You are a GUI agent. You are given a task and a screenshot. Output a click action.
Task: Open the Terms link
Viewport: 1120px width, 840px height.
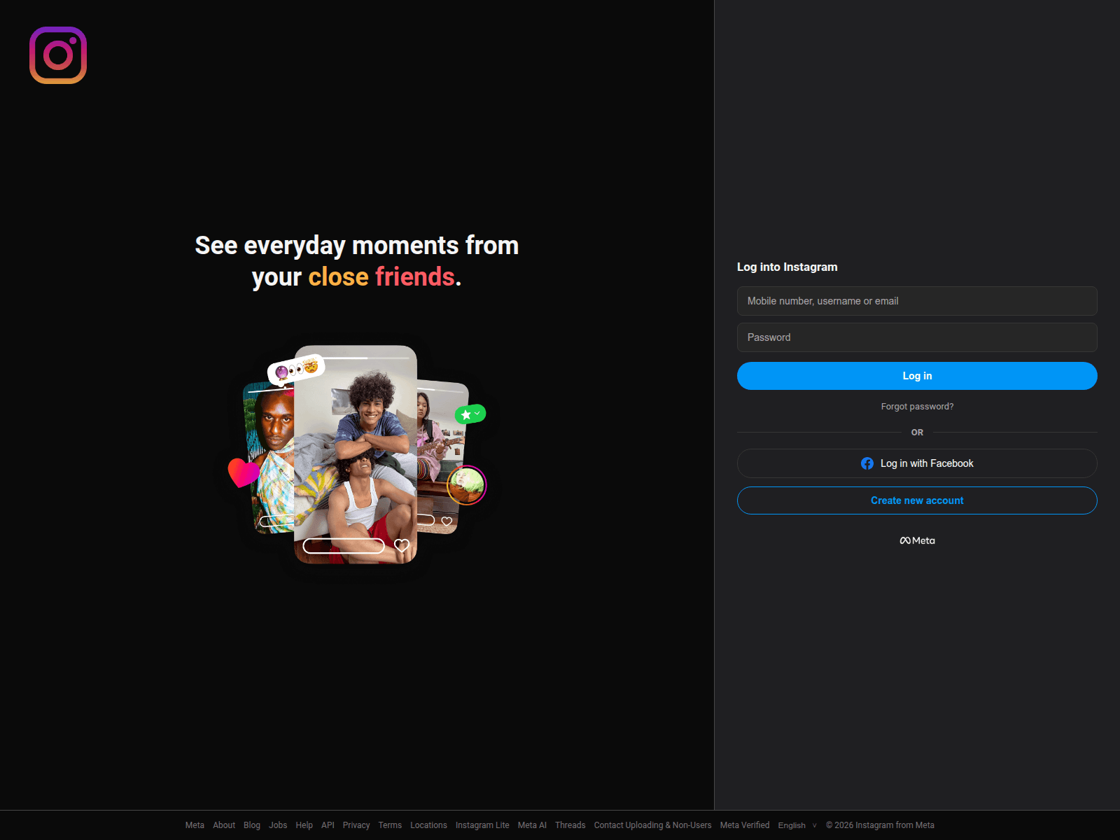tap(390, 825)
